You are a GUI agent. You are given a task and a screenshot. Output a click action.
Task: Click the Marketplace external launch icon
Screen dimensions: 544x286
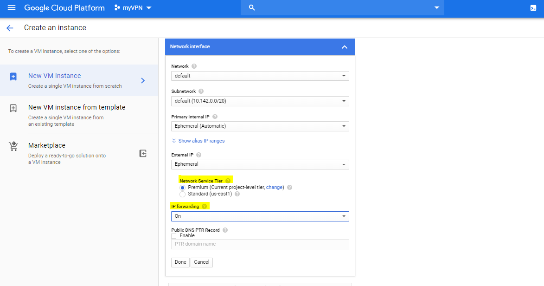click(143, 153)
